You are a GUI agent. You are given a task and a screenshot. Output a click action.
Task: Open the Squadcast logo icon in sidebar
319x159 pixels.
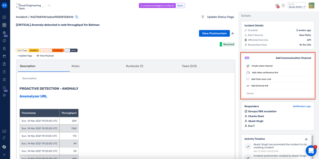(4, 146)
